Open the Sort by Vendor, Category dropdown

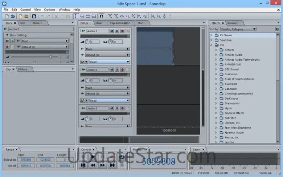238,29
